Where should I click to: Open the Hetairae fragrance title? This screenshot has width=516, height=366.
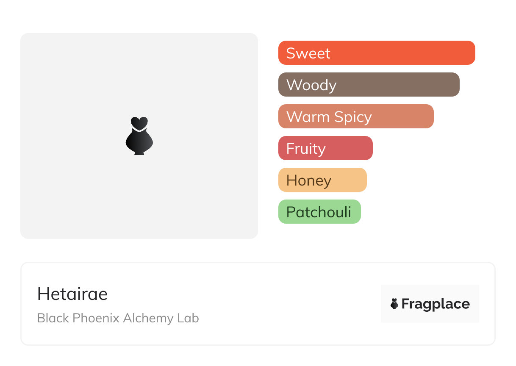click(x=72, y=294)
